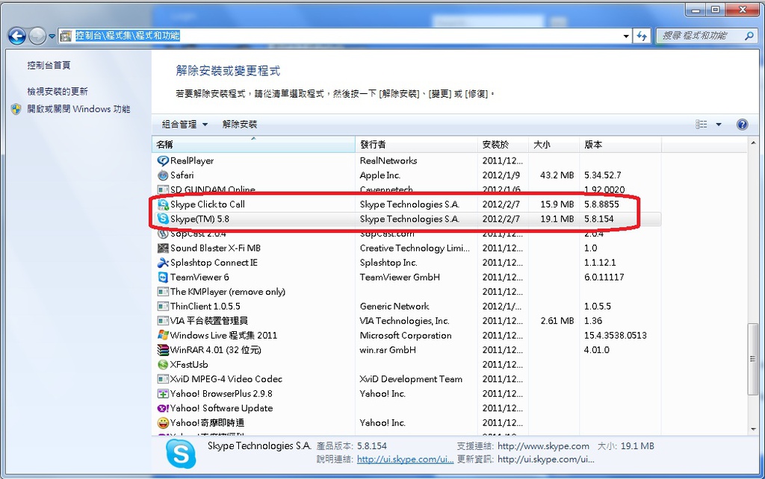
Task: Select the TeamViewer 6 program name
Action: (199, 278)
